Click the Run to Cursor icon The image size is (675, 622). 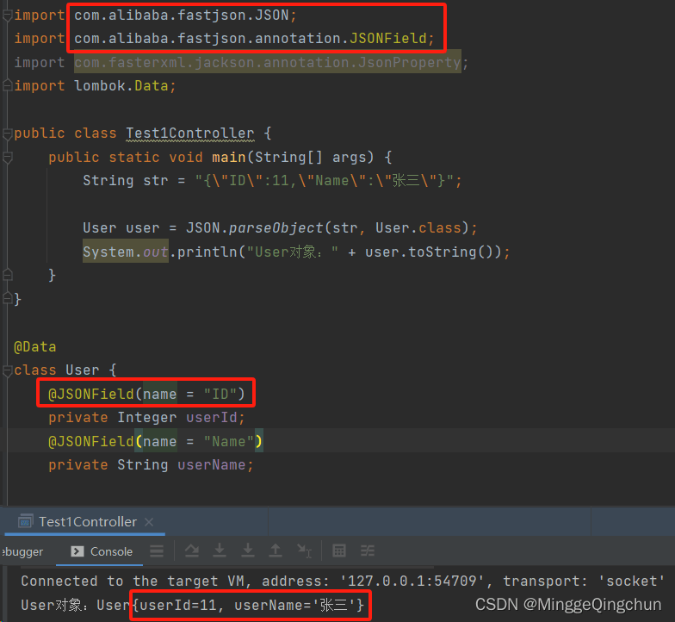[305, 550]
